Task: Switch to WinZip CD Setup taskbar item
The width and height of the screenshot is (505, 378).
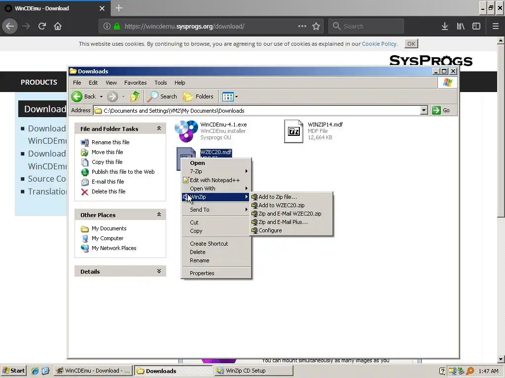Action: (253, 371)
